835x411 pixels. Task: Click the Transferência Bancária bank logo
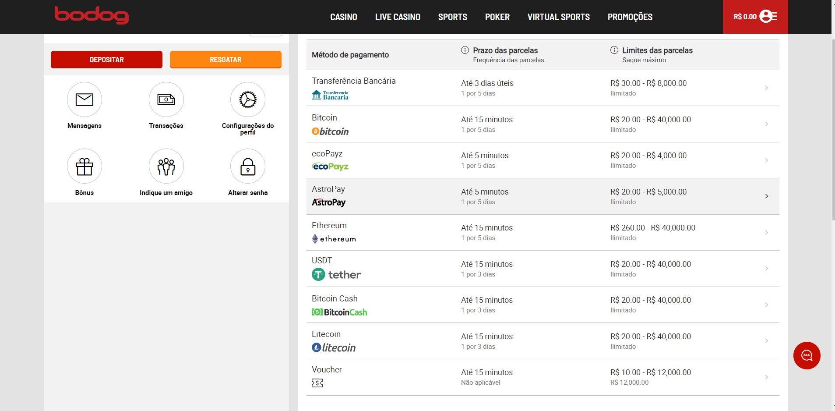point(330,95)
